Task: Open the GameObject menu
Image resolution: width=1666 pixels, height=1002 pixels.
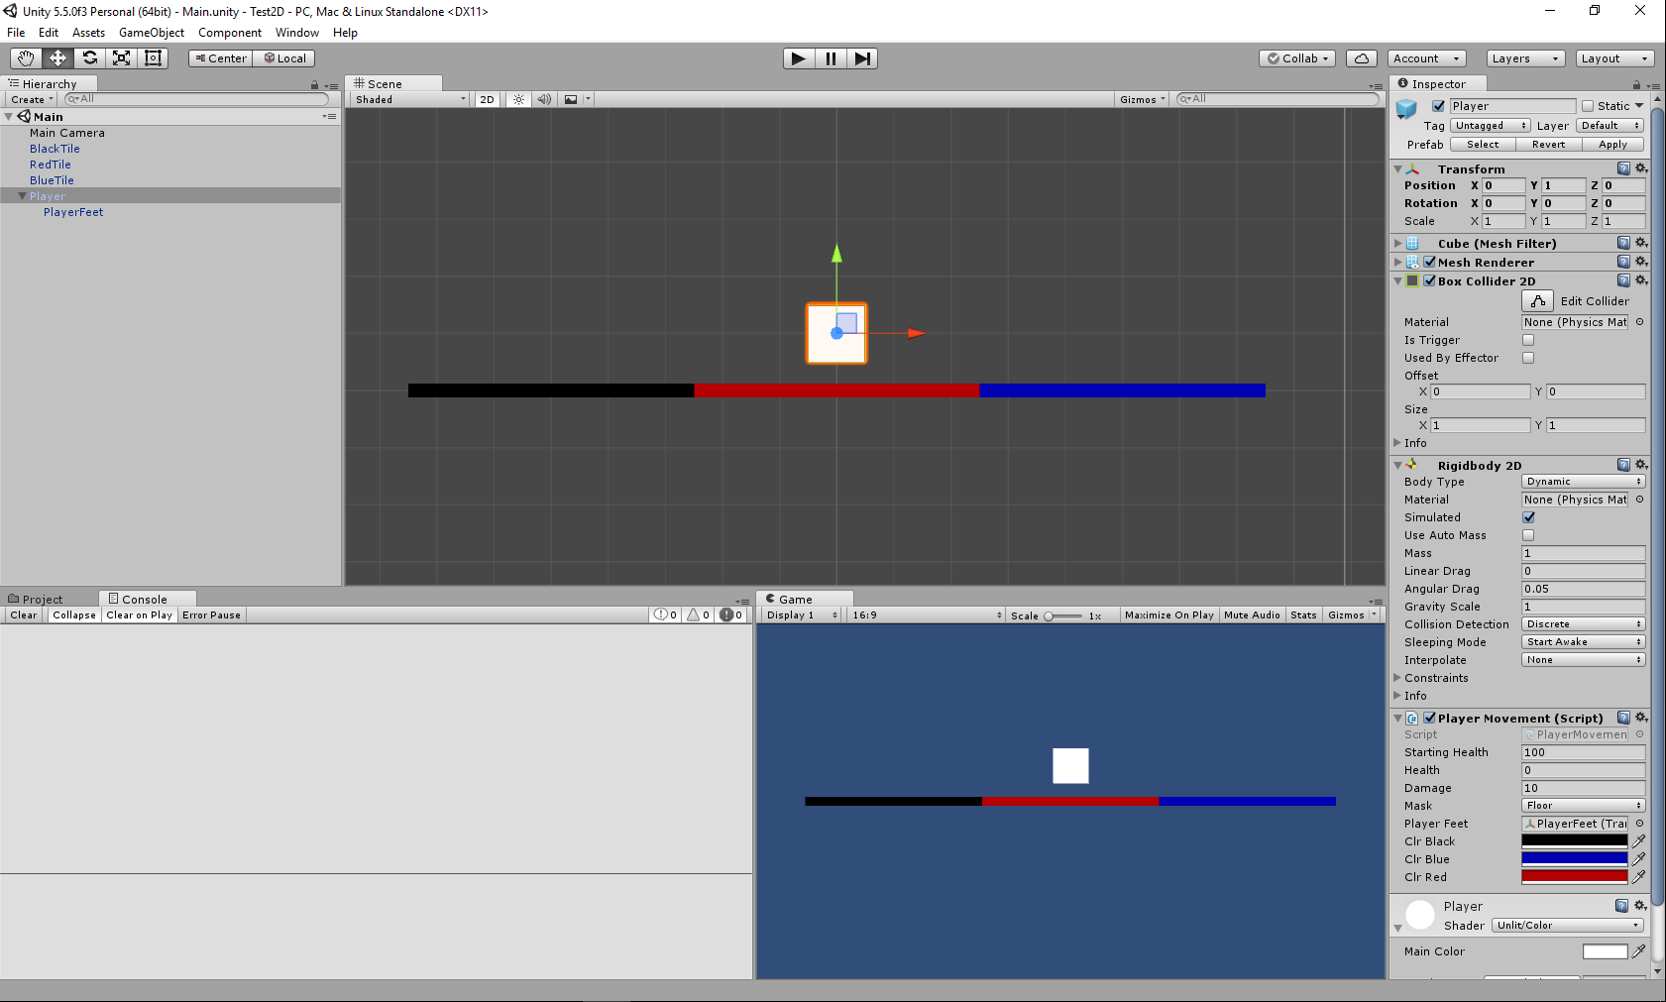Action: [x=151, y=32]
